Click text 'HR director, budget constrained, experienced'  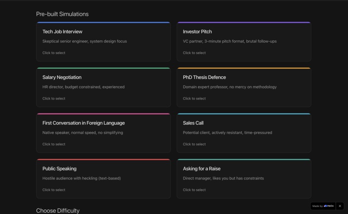tap(83, 87)
